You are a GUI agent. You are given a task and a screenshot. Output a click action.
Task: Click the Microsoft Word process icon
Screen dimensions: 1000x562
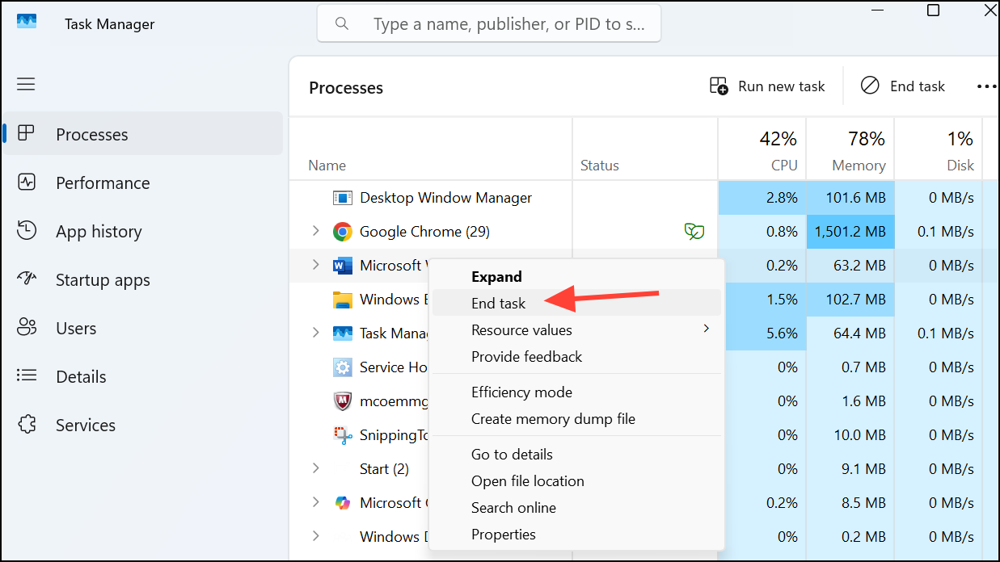coord(343,266)
